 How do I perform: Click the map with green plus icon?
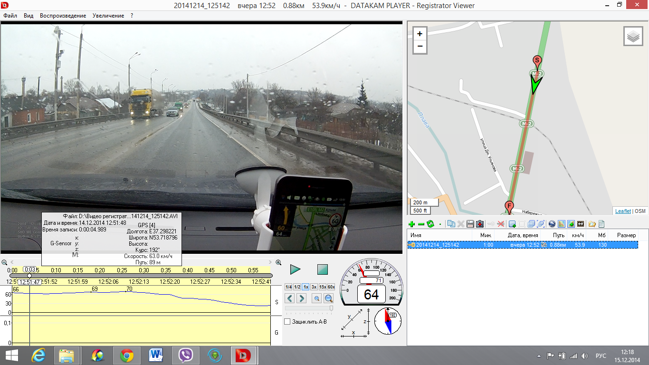571,224
